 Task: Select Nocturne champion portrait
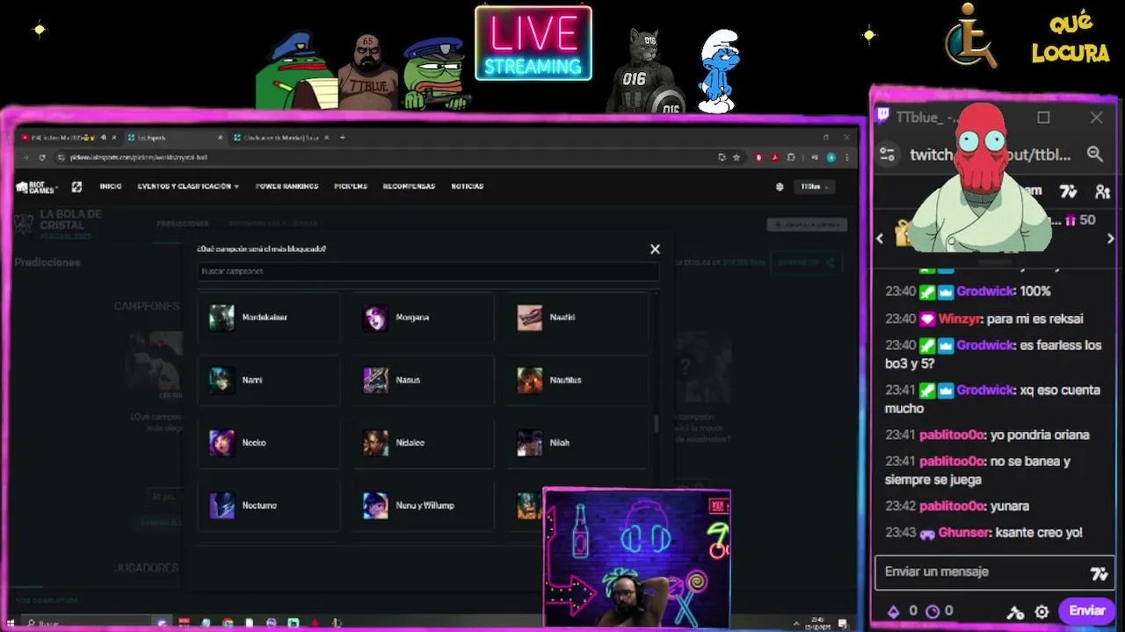point(221,506)
